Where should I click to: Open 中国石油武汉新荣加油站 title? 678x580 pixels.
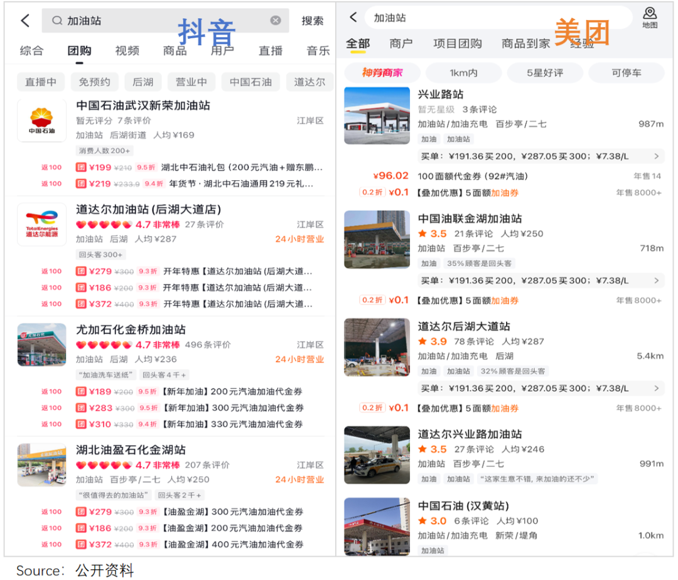[x=143, y=105]
